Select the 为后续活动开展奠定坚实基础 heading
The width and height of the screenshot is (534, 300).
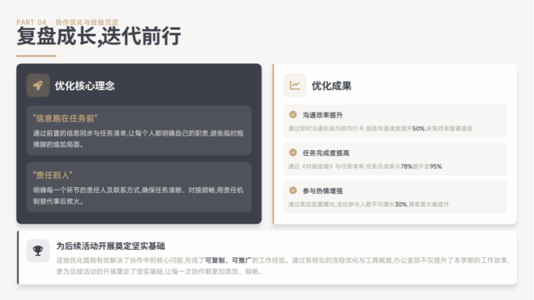pyautogui.click(x=111, y=246)
